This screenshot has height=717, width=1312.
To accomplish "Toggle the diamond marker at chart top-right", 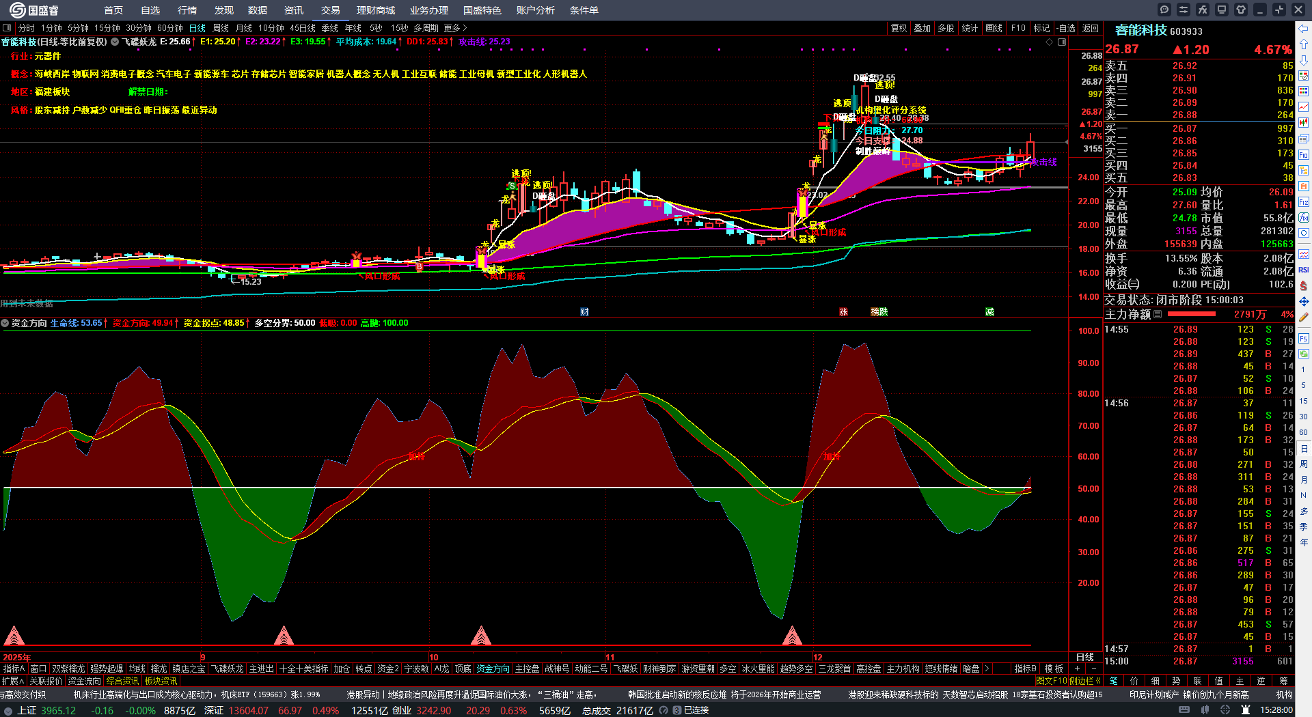I will tap(1050, 42).
